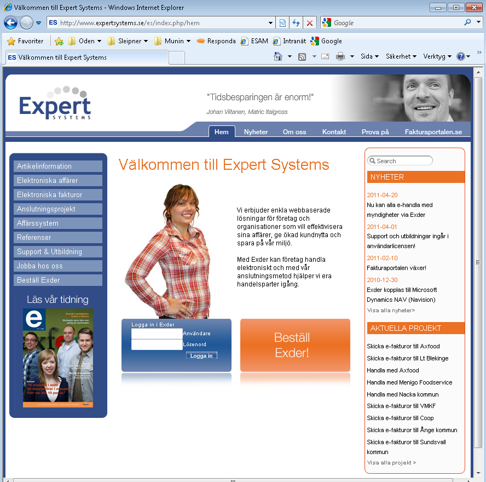Open the RSS feeds icon
Screen dimensions: 486x482
click(x=302, y=56)
